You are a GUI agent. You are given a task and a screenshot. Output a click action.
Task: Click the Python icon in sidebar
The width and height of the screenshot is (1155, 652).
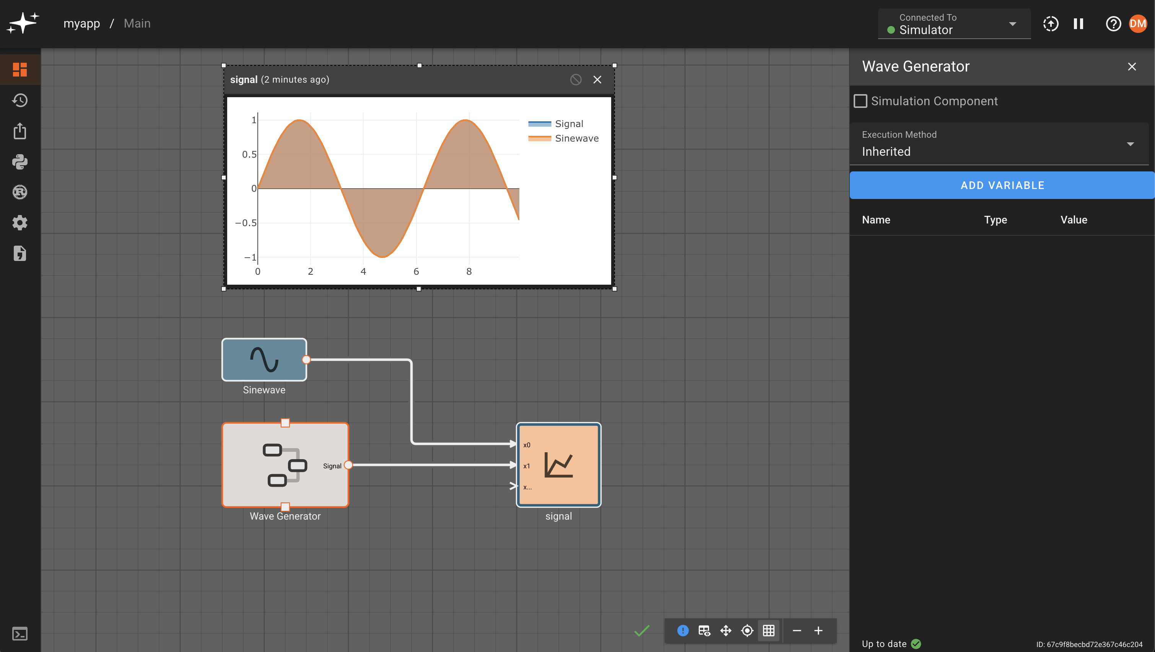20,161
